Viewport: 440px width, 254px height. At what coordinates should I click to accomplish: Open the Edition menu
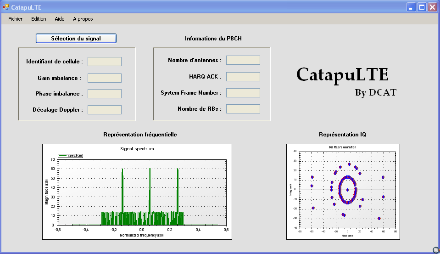39,19
